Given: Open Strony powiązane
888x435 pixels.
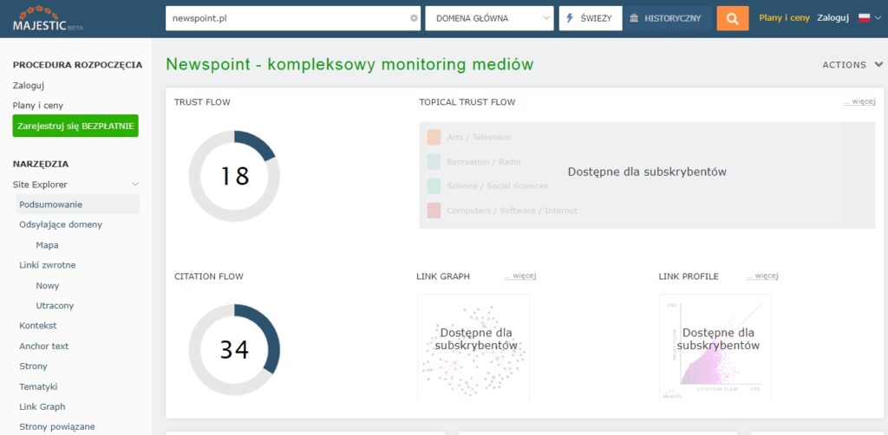Looking at the screenshot, I should tap(57, 427).
